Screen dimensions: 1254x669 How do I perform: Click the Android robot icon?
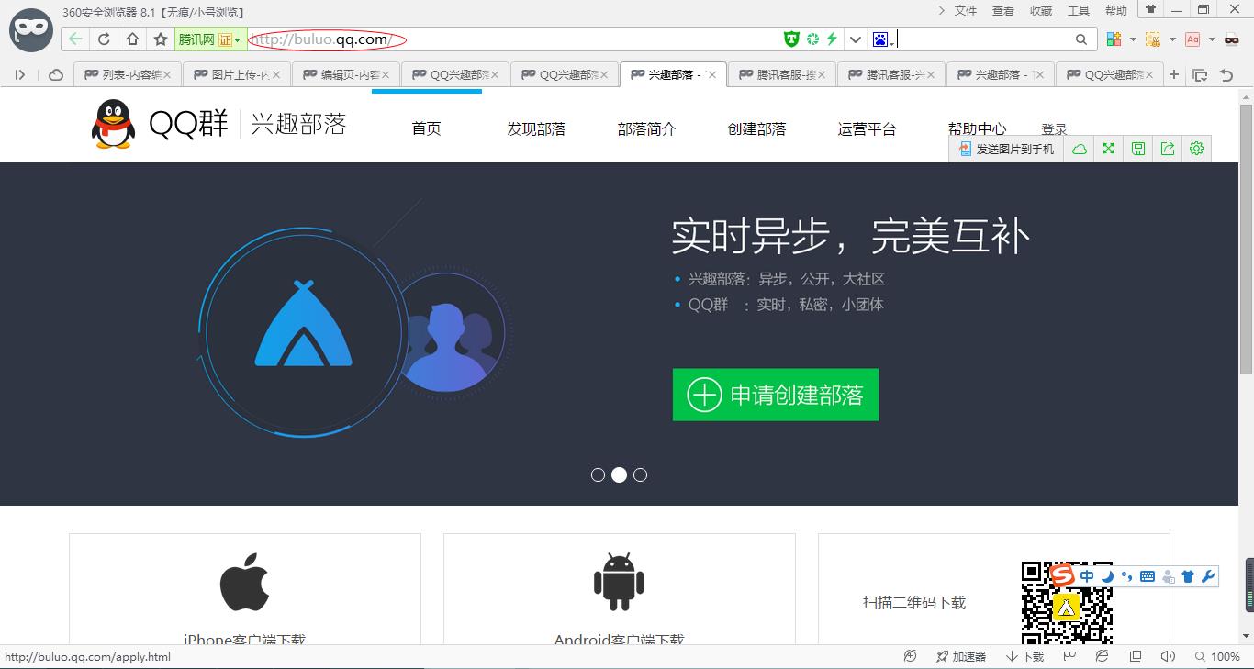click(619, 582)
